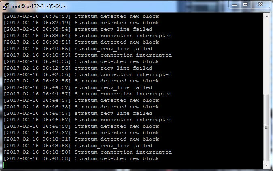Minimize the PuTTY terminal window

point(234,4)
